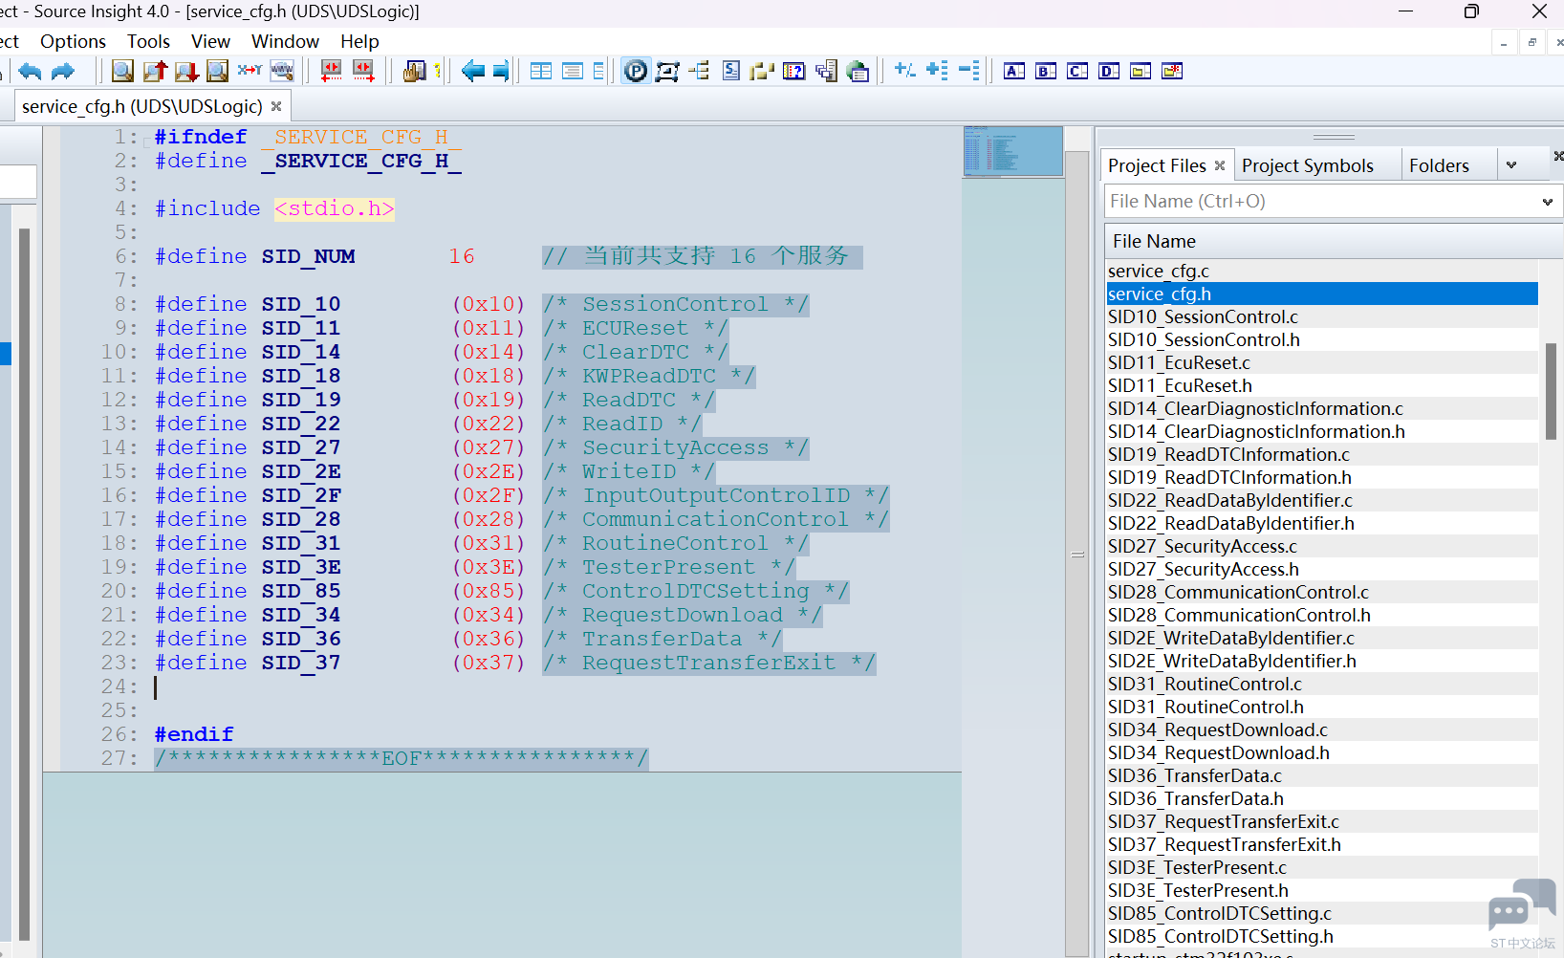Viewport: 1564px width, 958px height.
Task: Select SID3E_TesterPresent.c file
Action: (1322, 868)
